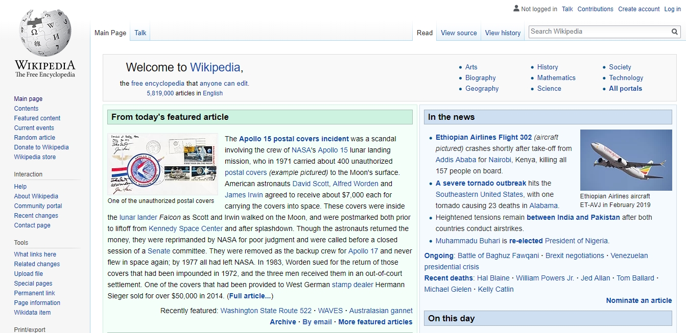Viewport: 686px width, 333px height.
Task: Open About Wikipedia
Action: [x=36, y=196]
